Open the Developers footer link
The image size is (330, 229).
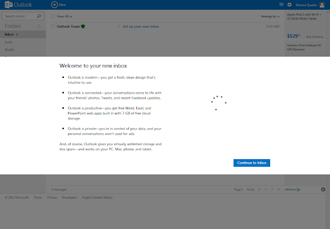[70, 198]
